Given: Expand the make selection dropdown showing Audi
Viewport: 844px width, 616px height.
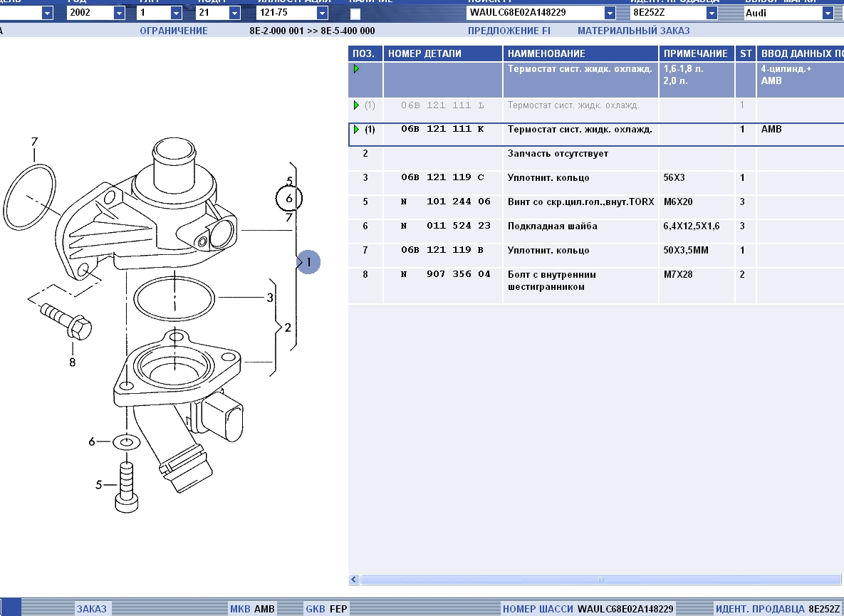Looking at the screenshot, I should point(827,13).
